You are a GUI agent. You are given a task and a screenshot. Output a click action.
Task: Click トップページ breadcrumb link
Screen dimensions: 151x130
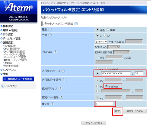(47, 3)
